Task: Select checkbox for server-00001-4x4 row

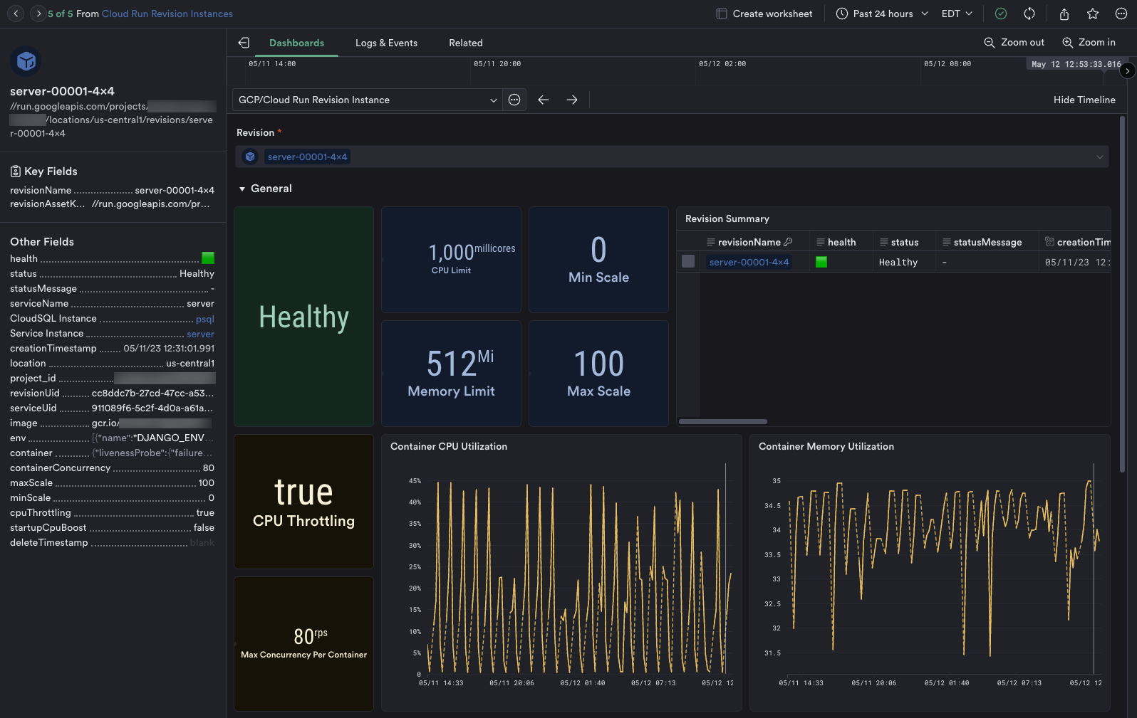Action: (688, 261)
